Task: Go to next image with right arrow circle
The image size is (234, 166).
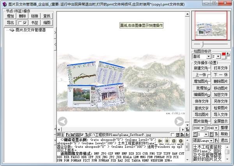Action: [x=179, y=122]
